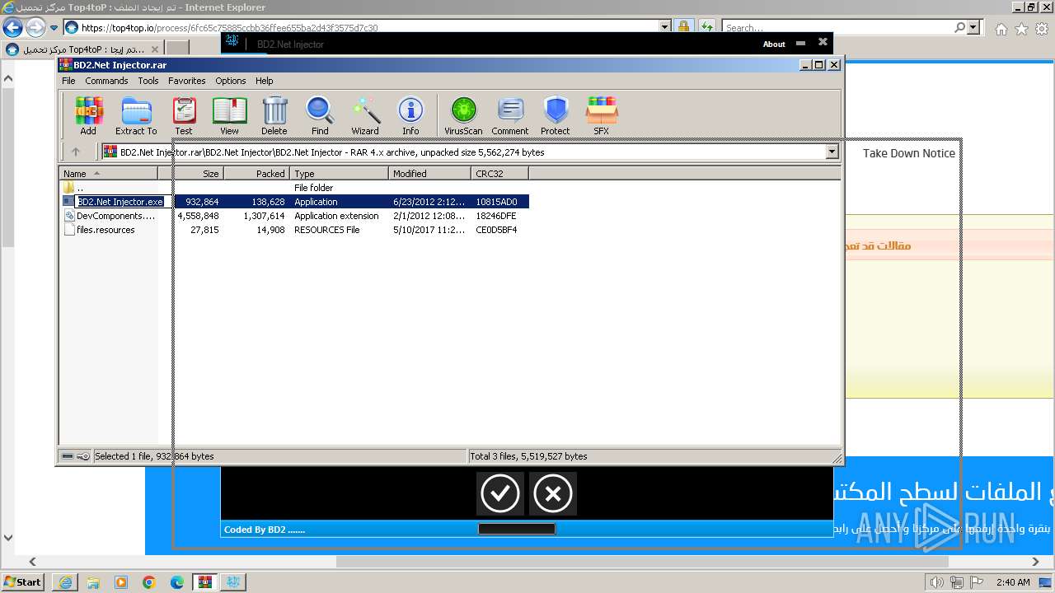Sort by the Modified column header

[429, 174]
